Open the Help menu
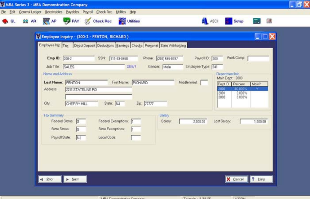The width and height of the screenshot is (310, 199). tap(133, 12)
